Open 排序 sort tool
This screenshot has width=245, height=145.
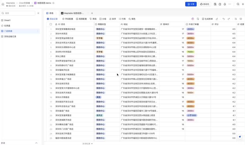coord(112,19)
